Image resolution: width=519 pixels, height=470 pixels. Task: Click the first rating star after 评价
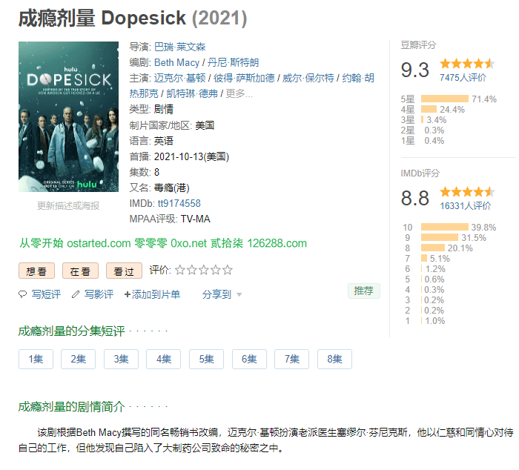(180, 270)
